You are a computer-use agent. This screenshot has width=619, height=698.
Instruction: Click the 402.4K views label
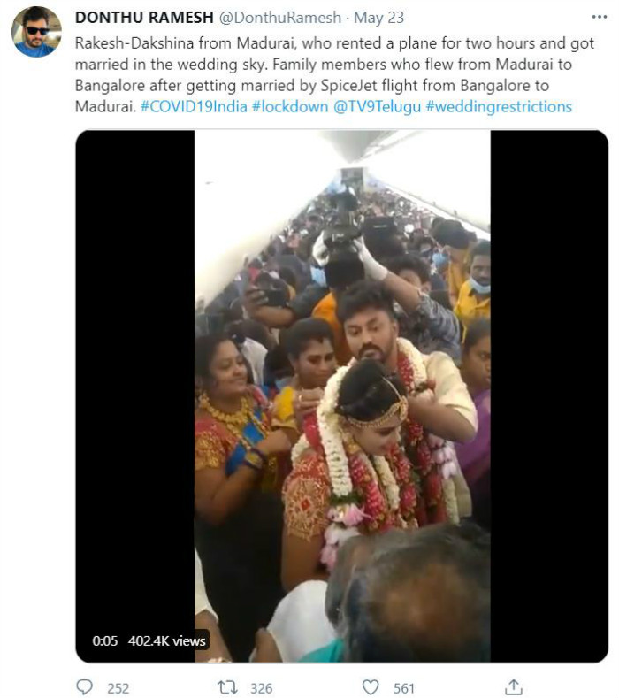167,640
